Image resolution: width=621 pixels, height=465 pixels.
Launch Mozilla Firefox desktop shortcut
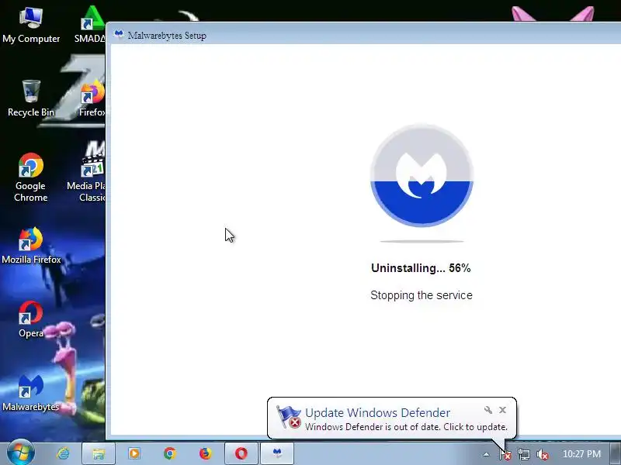click(x=31, y=246)
